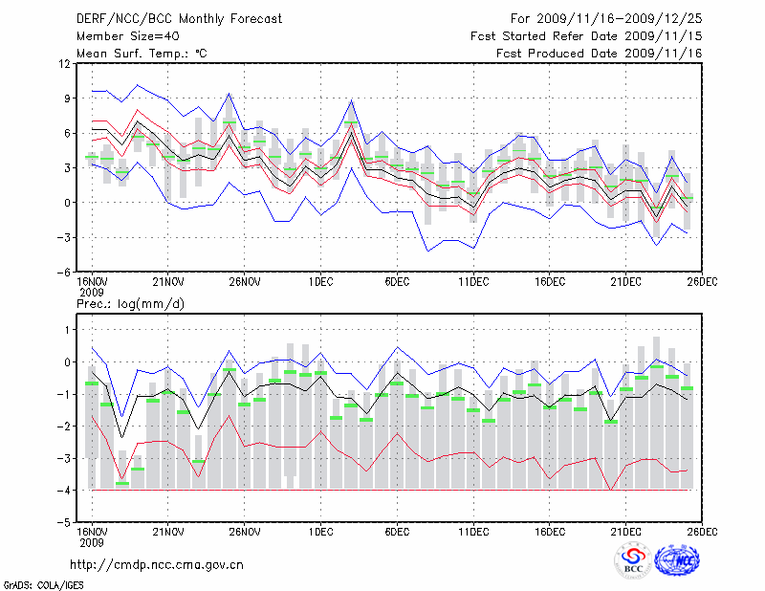Click the forecast period 2009/11/16-2009/12/25 text
Image resolution: width=765 pixels, height=591 pixels.
(x=606, y=18)
